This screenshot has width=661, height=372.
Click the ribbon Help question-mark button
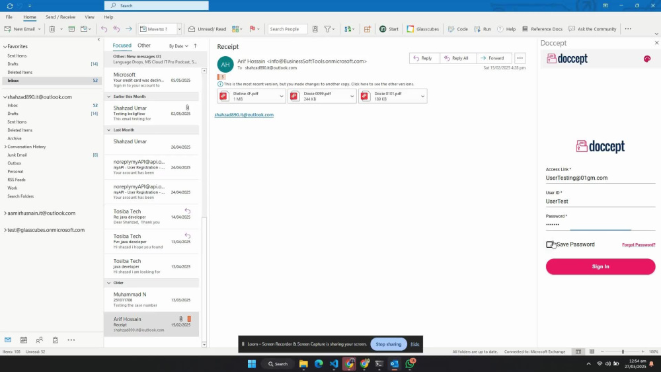(506, 29)
